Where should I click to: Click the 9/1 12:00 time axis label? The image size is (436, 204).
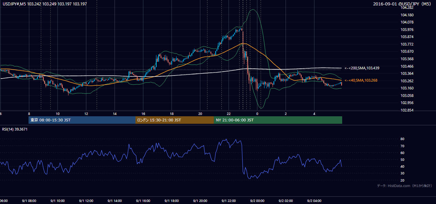(86, 201)
